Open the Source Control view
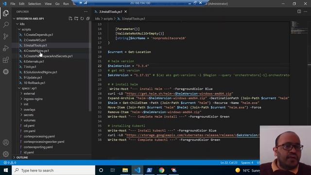Screen dimensions: 311x175 click(6, 36)
